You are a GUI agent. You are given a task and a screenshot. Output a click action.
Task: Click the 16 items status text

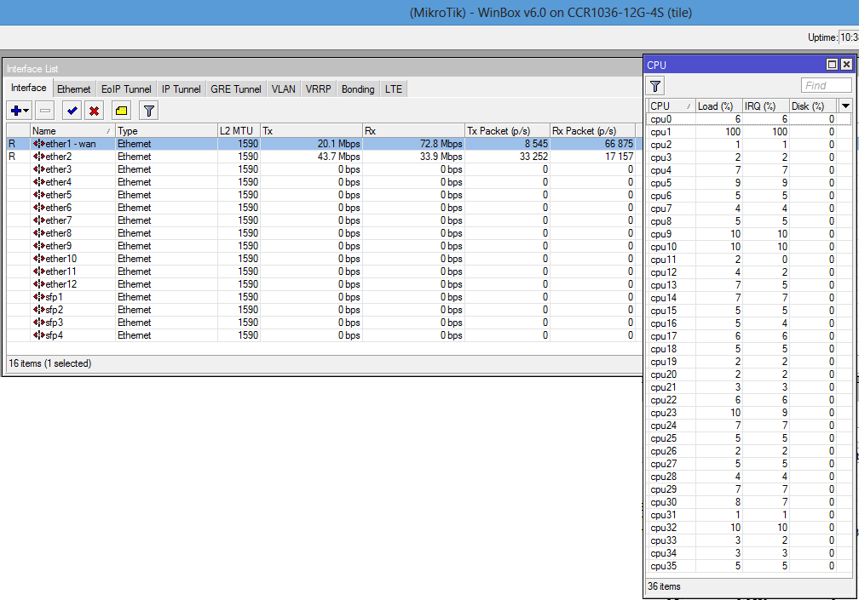coord(49,363)
